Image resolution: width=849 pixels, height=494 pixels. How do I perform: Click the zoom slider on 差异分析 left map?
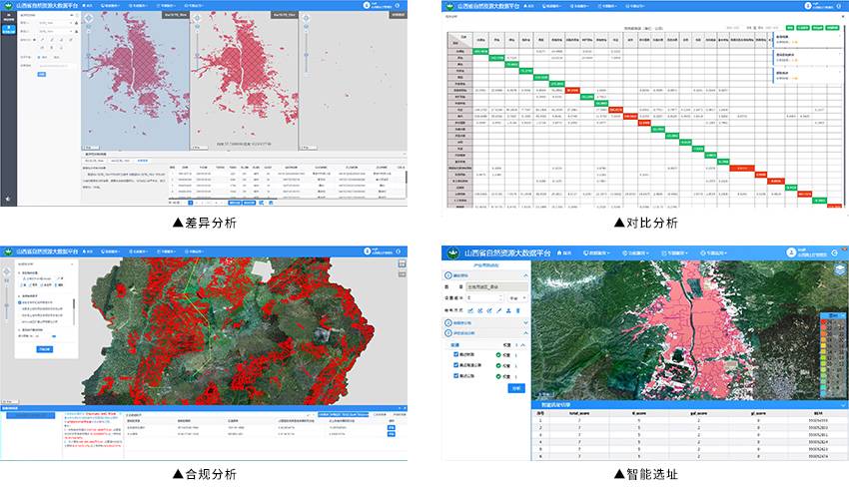(x=87, y=55)
